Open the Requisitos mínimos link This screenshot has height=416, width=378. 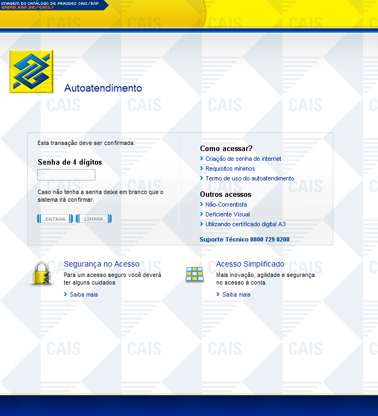click(230, 168)
